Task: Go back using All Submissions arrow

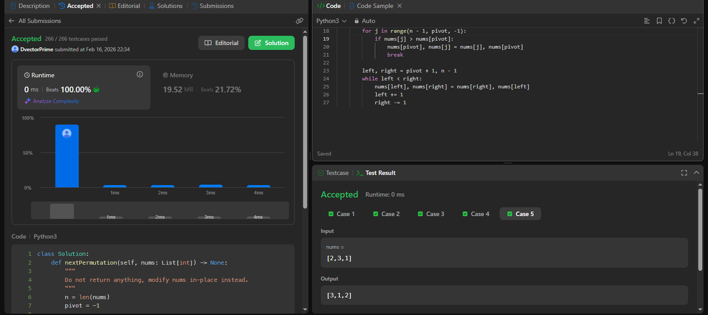Action: (12, 21)
